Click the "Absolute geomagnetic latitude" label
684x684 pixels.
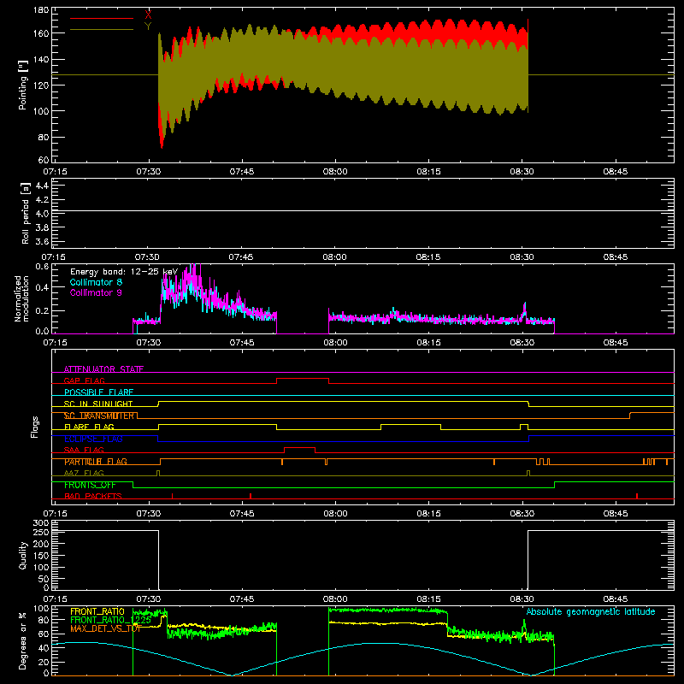point(591,611)
